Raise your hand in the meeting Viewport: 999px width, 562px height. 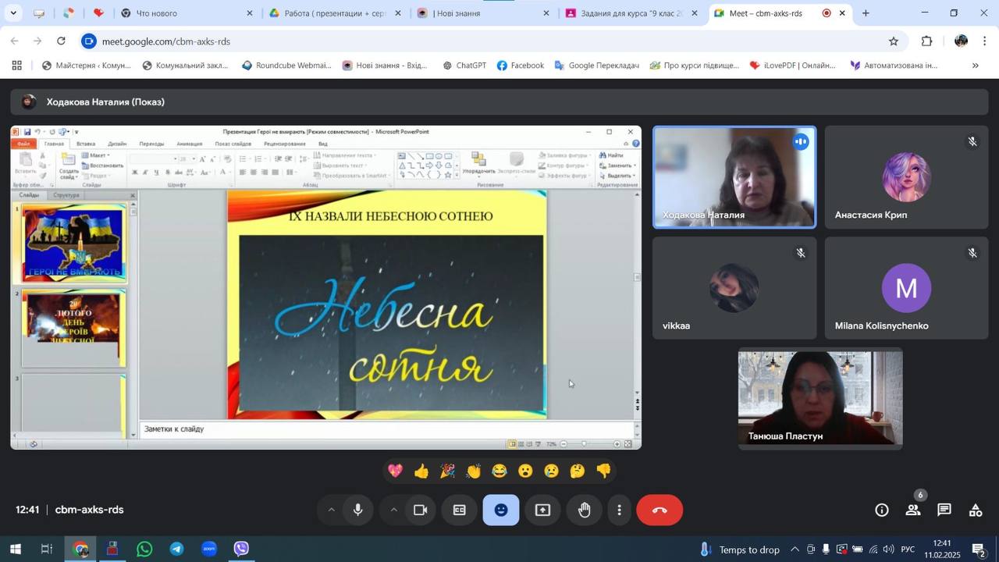585,510
